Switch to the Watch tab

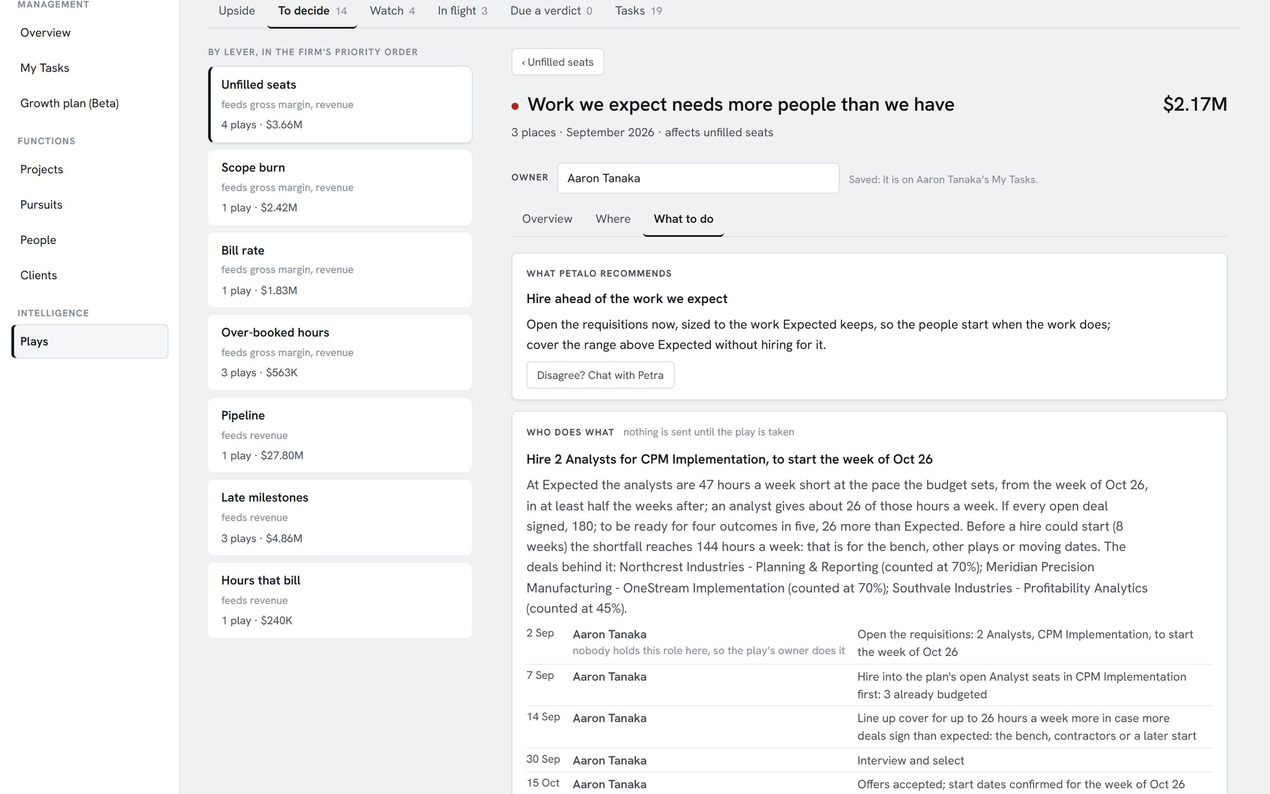click(x=392, y=11)
